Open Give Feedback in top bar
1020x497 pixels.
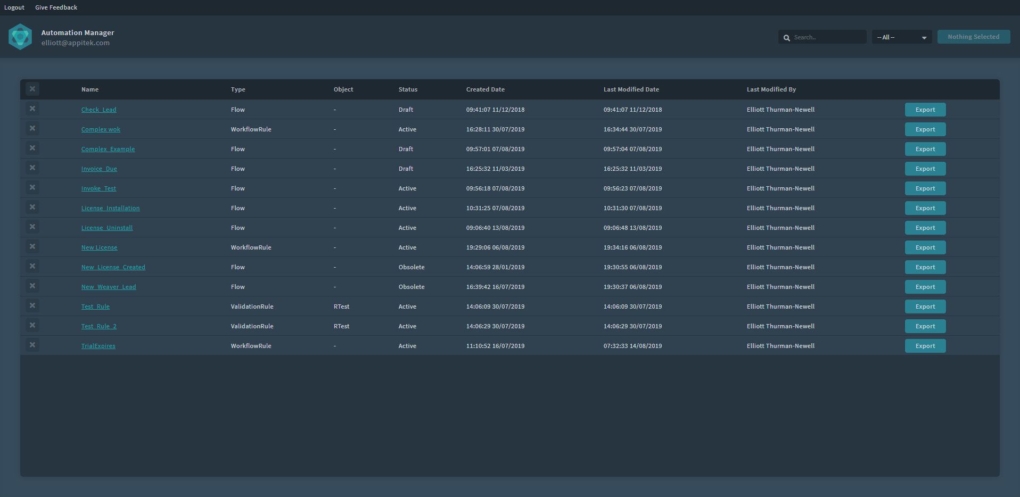56,7
